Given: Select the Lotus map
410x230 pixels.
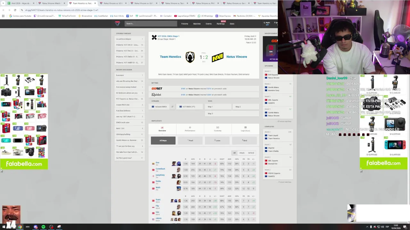Looking at the screenshot, I should point(217,141).
